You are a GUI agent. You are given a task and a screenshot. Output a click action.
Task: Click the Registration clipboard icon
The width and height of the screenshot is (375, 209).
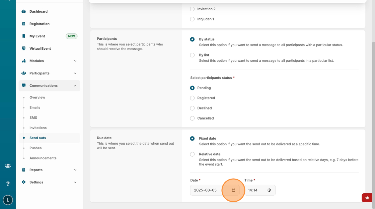coord(23,24)
